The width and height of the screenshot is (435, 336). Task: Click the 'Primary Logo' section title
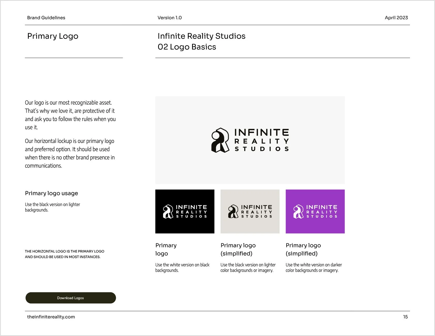coord(53,36)
